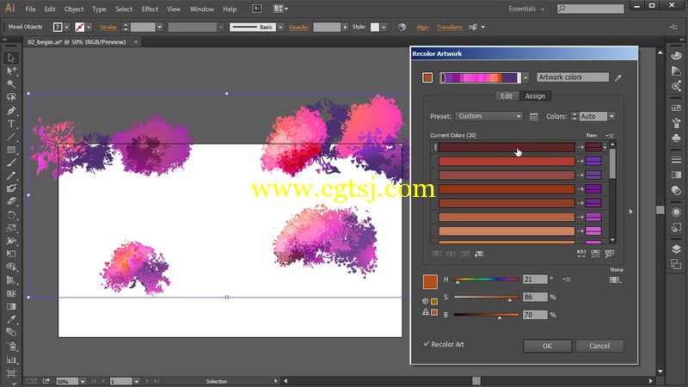Viewport: 688px width, 387px height.
Task: Toggle recolor arrow for the fifth brown row
Action: (580, 203)
